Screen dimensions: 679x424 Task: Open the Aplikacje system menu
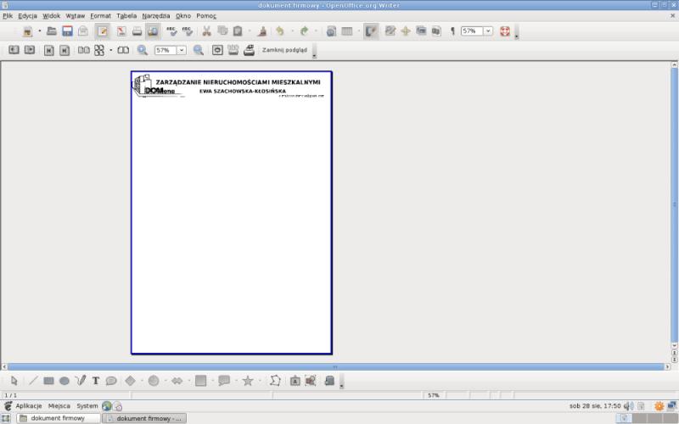(x=28, y=406)
